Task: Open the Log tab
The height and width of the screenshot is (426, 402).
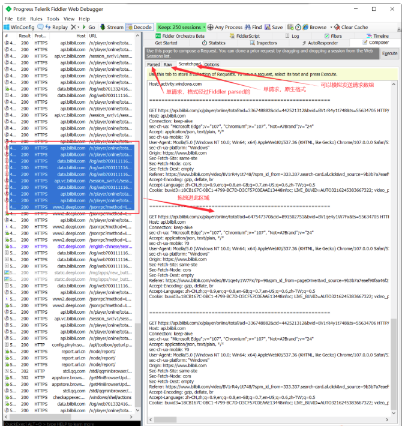Action: pos(292,36)
